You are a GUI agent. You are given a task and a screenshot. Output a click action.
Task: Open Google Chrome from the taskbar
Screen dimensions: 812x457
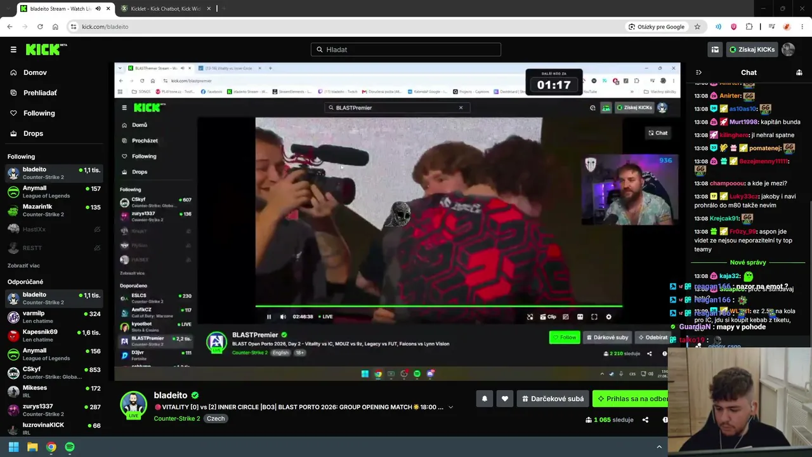pyautogui.click(x=51, y=447)
